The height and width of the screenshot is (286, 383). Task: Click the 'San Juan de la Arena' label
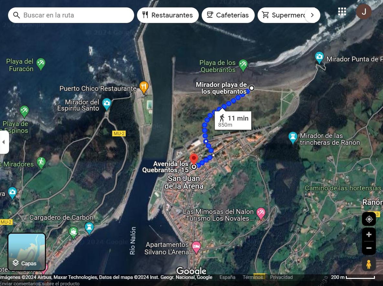click(184, 182)
